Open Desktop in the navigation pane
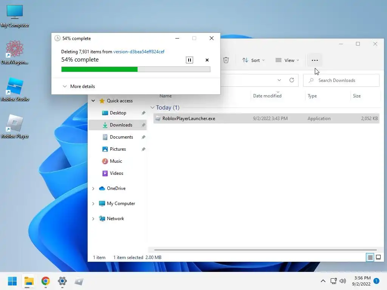Viewport: 387px width, 290px height. pyautogui.click(x=118, y=113)
